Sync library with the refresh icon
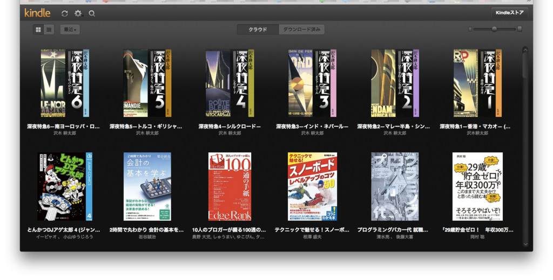Viewport: 553px width, 280px height. tap(65, 13)
